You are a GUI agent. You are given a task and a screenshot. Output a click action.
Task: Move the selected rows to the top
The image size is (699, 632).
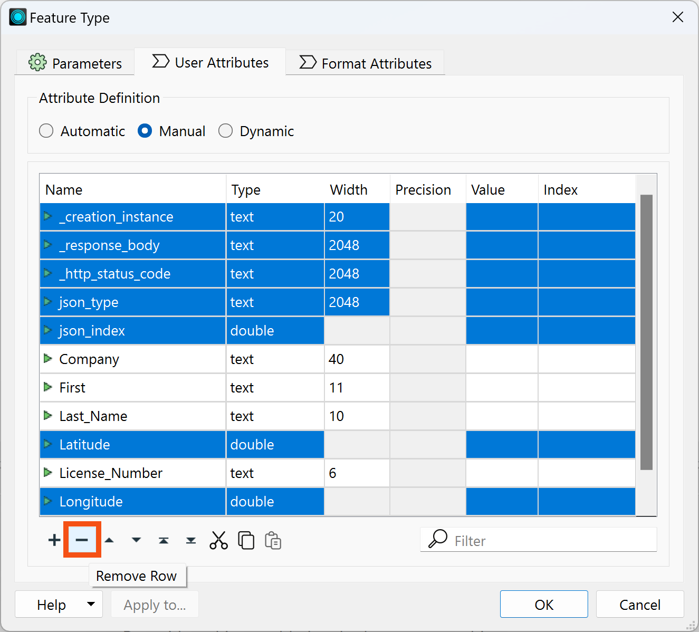click(x=164, y=540)
